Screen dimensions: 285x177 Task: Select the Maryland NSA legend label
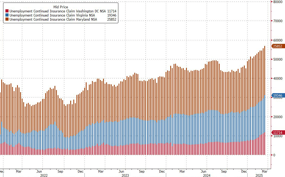53,20
